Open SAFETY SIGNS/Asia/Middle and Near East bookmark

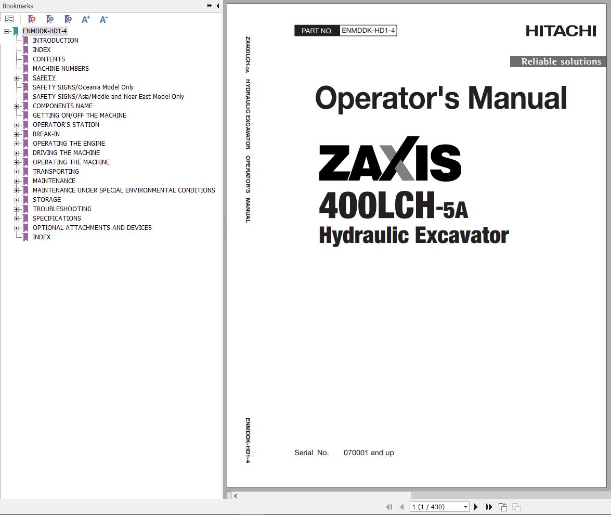pos(108,96)
